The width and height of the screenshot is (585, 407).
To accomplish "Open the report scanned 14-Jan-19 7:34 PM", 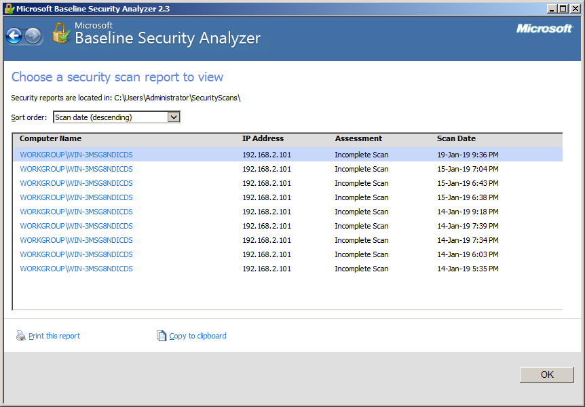I will tap(76, 240).
